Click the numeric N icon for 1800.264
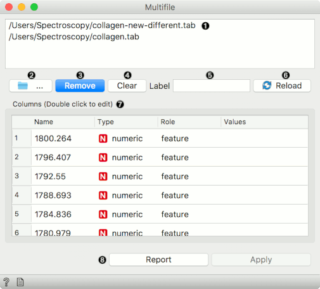Screen dimensions: 320x289 pyautogui.click(x=103, y=139)
